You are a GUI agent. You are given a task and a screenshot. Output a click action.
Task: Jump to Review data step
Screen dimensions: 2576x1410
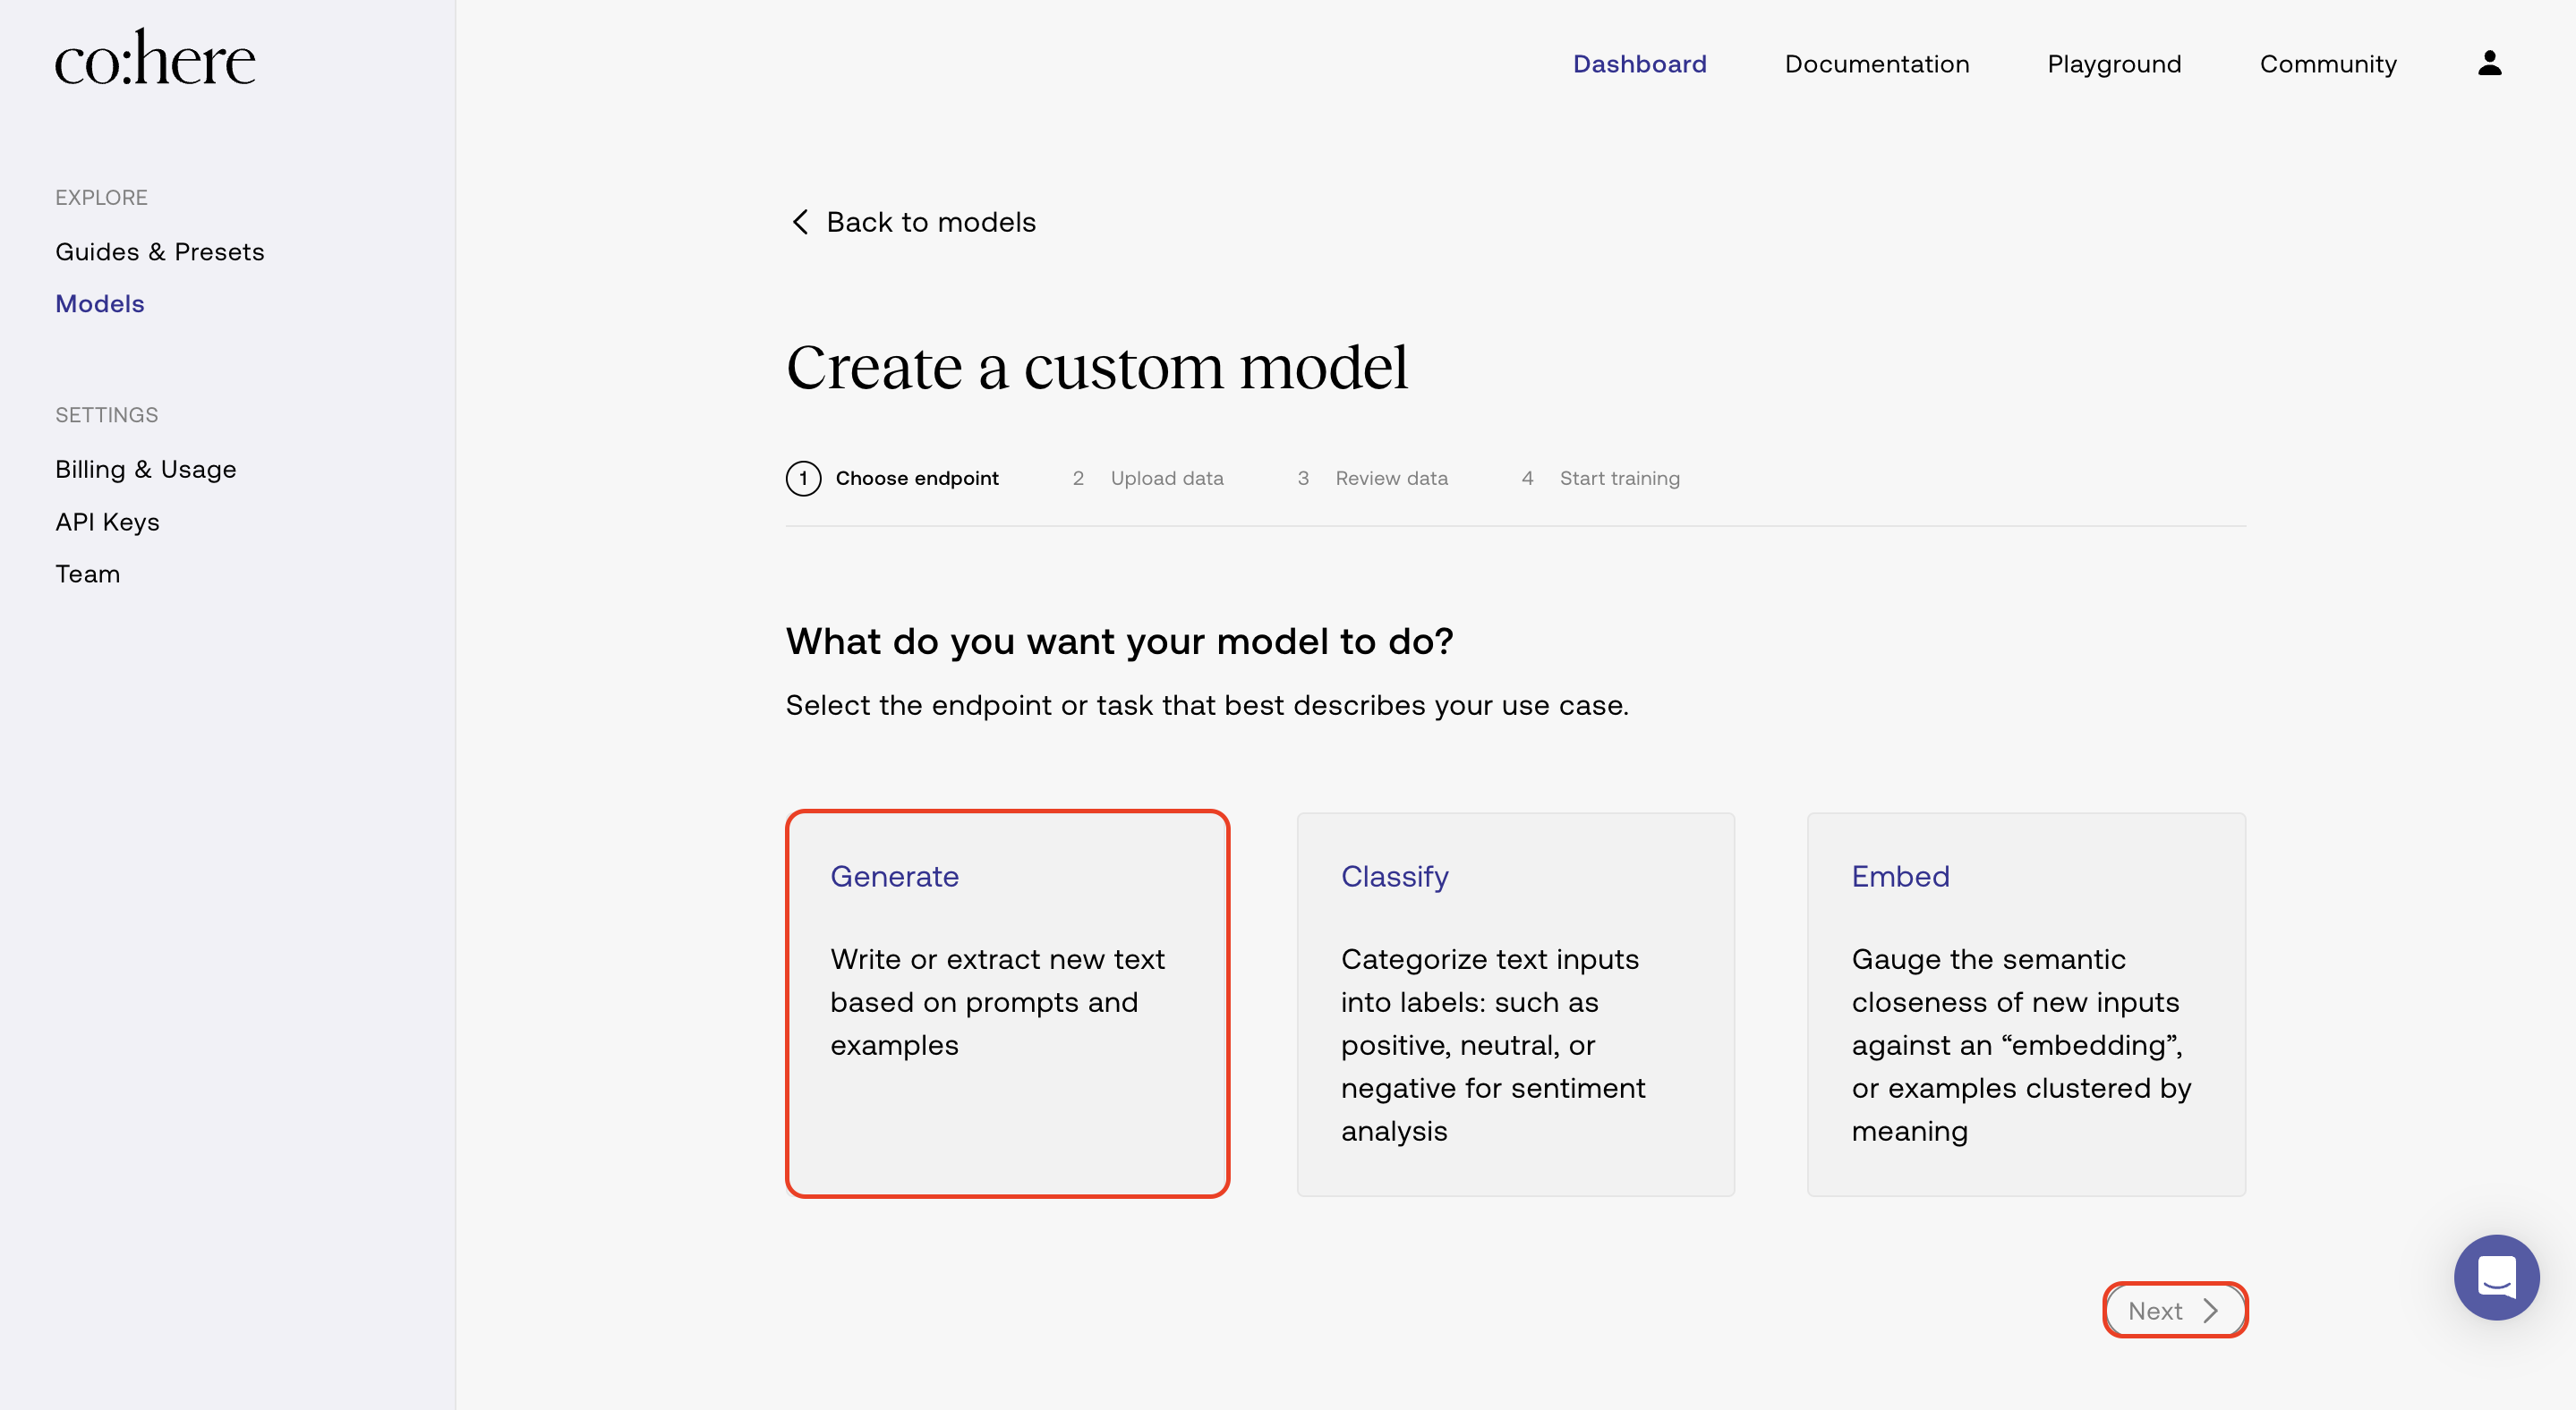point(1390,479)
